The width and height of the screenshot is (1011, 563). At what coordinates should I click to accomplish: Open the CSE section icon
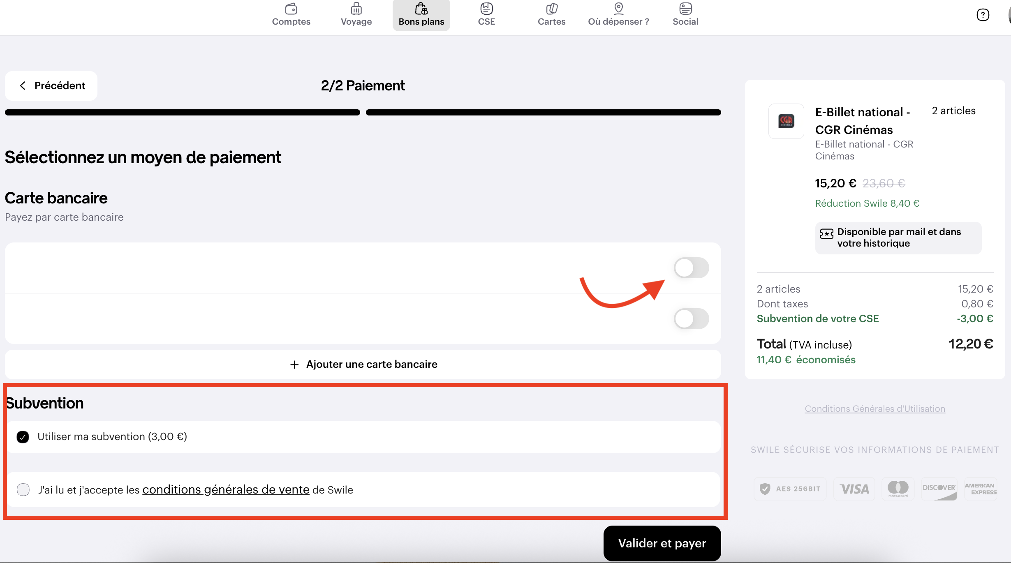(x=486, y=9)
